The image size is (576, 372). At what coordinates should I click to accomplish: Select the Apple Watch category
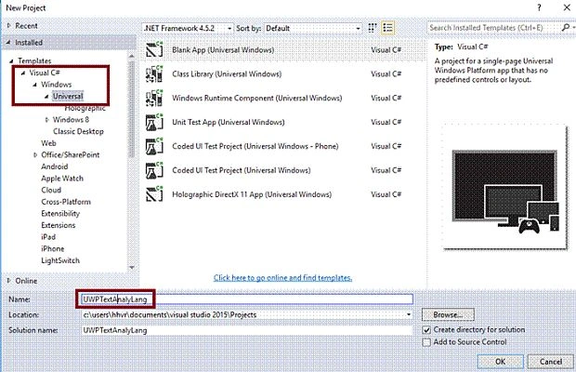[x=62, y=179]
